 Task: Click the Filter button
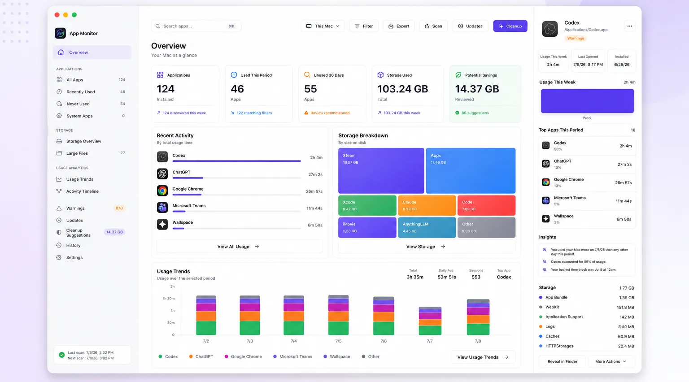(x=364, y=26)
